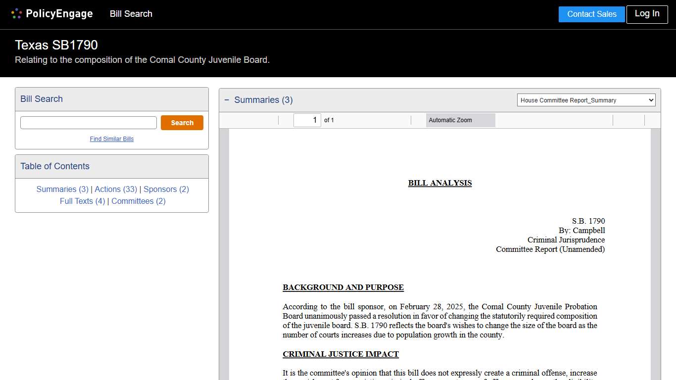Viewport: 676px width, 380px height.
Task: Click the PDF page number box
Action: 307,120
